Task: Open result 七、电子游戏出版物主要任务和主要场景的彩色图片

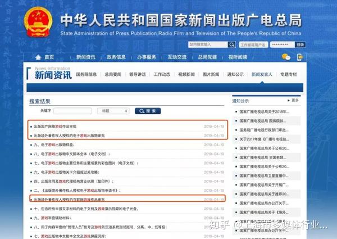Action: click(x=86, y=163)
